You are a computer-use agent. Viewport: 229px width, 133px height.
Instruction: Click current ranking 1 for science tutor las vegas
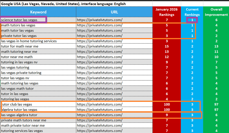pos(192,20)
